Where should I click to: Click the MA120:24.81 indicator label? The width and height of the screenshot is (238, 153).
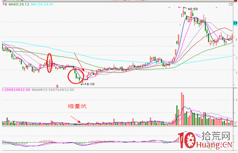[x=42, y=4]
